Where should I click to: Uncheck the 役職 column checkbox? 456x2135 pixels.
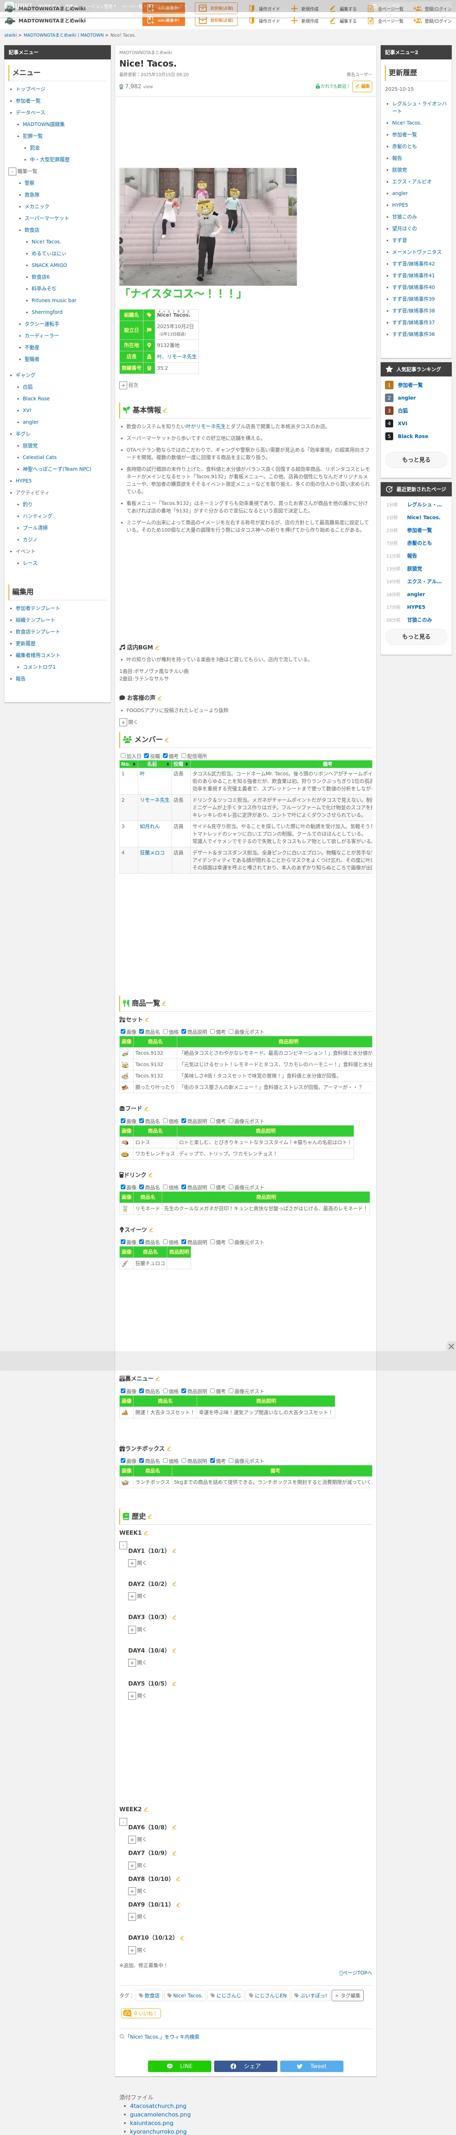click(146, 756)
